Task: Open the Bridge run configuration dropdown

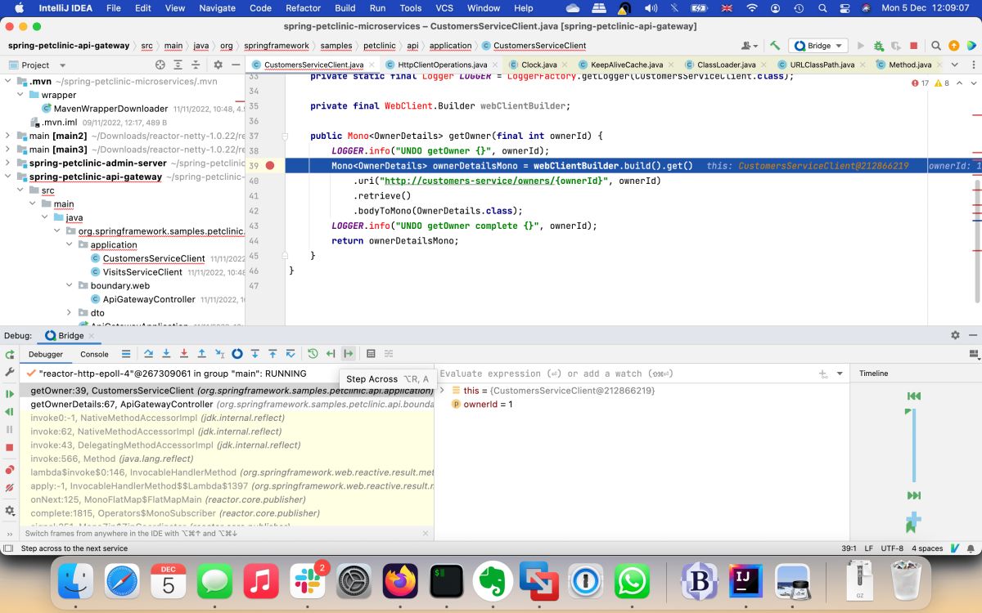Action: [818, 46]
